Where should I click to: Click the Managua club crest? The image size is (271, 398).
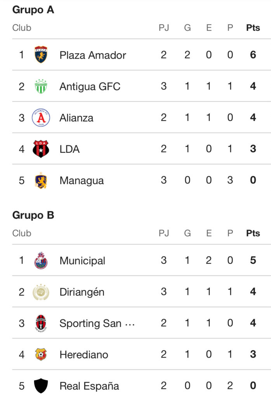click(x=41, y=180)
